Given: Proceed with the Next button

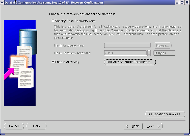Looking at the screenshot, I should [x=153, y=126].
